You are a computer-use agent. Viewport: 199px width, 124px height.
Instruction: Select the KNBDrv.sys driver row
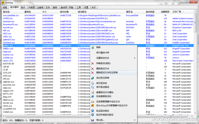point(98,49)
